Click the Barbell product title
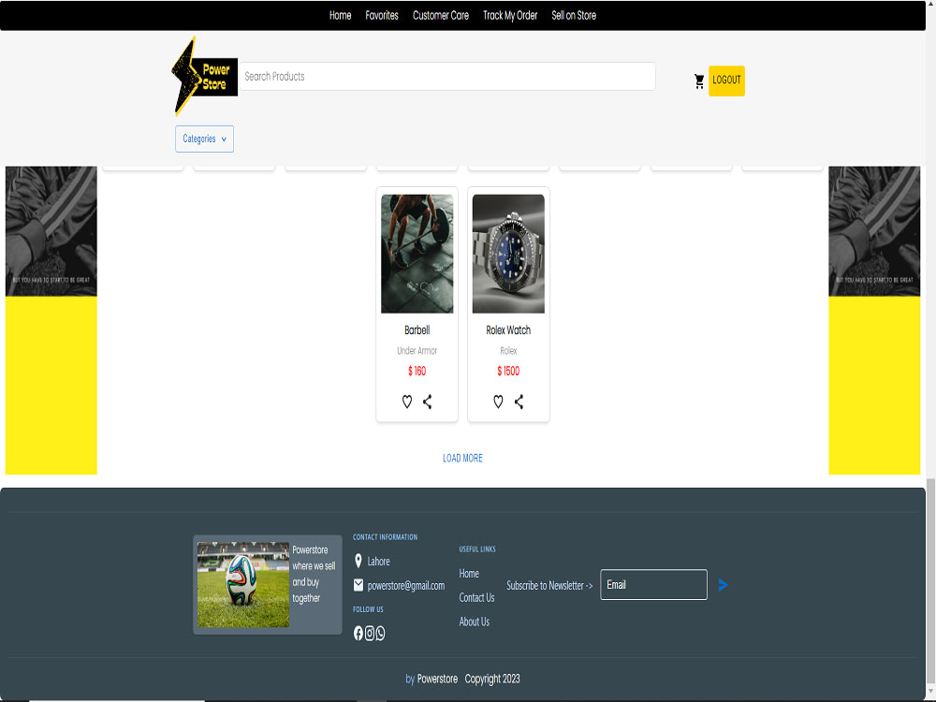 pyautogui.click(x=417, y=330)
